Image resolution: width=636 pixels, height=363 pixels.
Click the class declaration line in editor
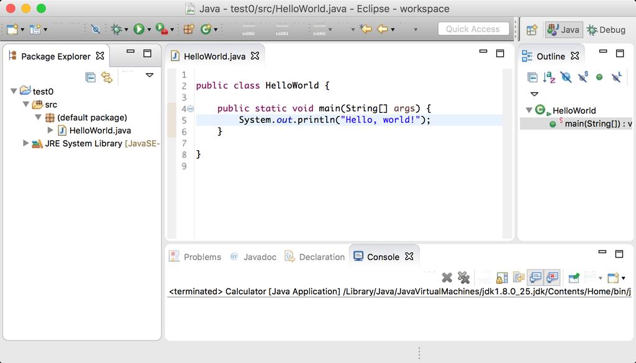263,86
